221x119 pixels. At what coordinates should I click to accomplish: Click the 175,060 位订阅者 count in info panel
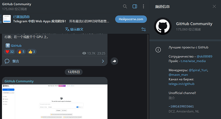tap(188, 29)
